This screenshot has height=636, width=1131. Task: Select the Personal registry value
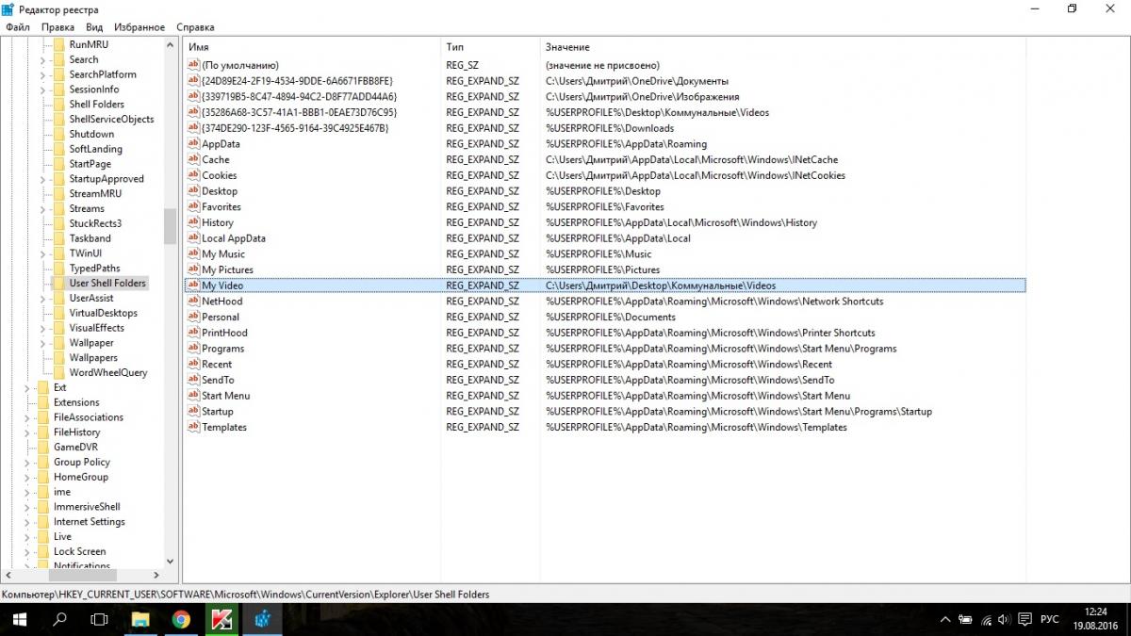click(x=221, y=317)
